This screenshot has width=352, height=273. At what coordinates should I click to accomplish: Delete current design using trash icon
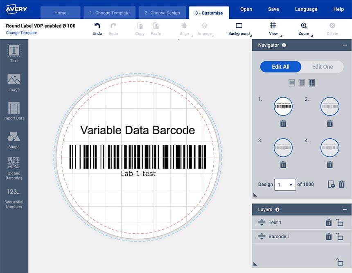342,184
